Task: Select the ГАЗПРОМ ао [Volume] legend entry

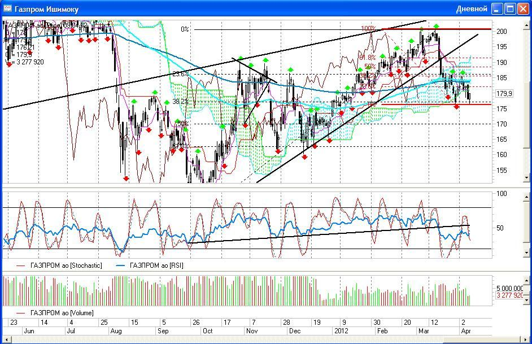Action: click(55, 313)
